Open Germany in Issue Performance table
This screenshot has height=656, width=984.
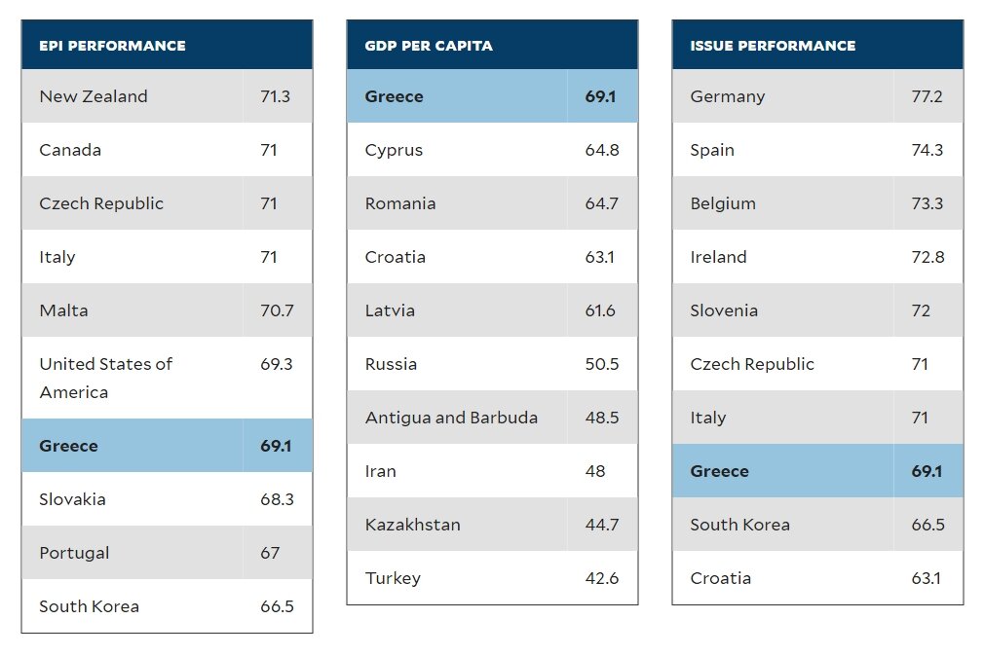click(x=817, y=96)
